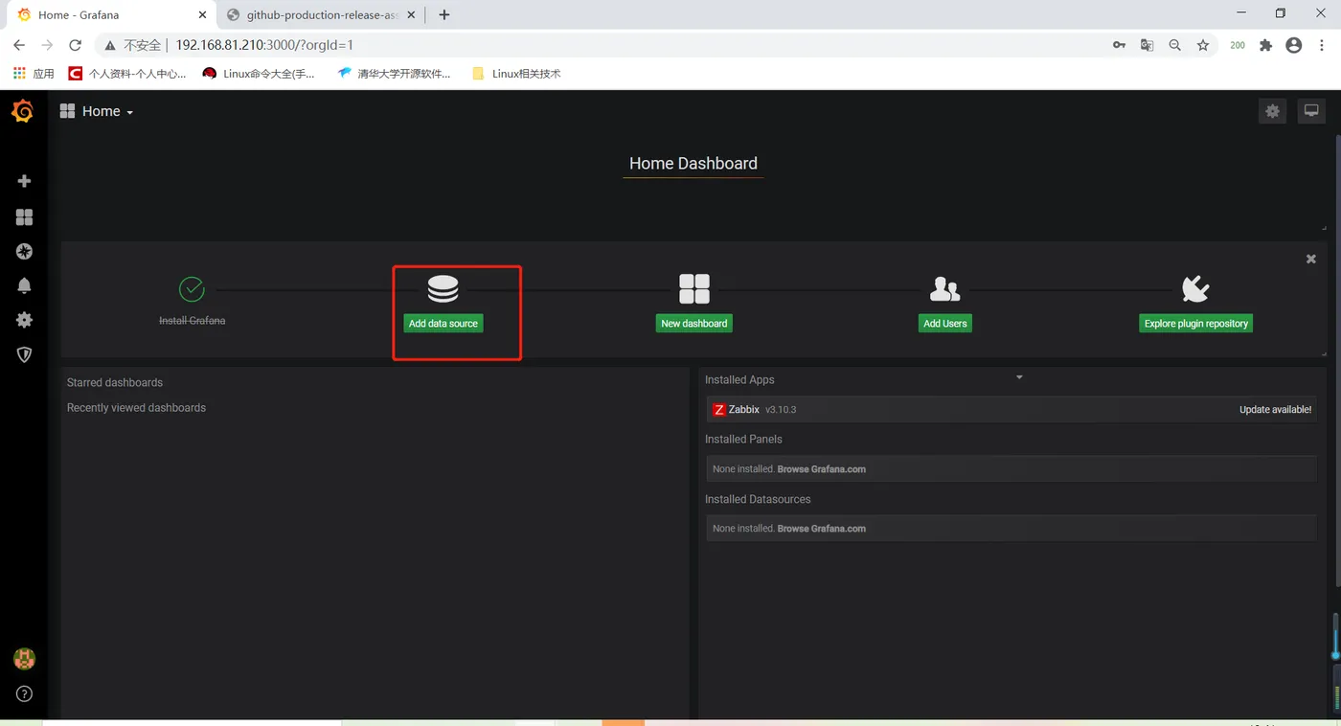
Task: Reload the page in the browser
Action: (76, 45)
